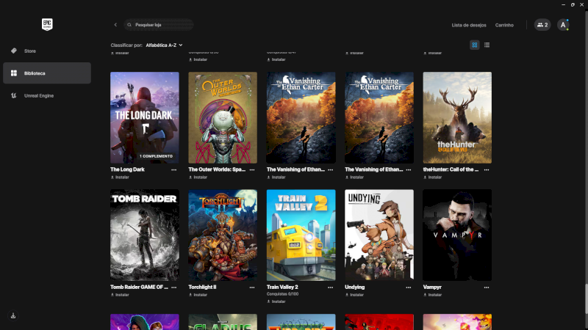Open the user profile avatar
The height and width of the screenshot is (330, 588).
click(x=563, y=25)
